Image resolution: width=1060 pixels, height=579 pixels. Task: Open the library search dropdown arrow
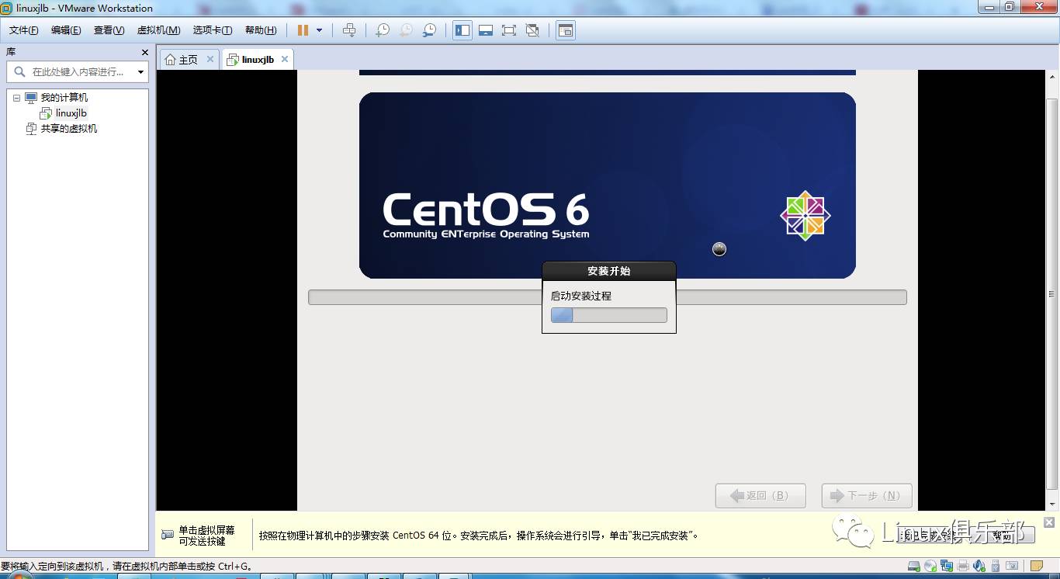coord(140,72)
